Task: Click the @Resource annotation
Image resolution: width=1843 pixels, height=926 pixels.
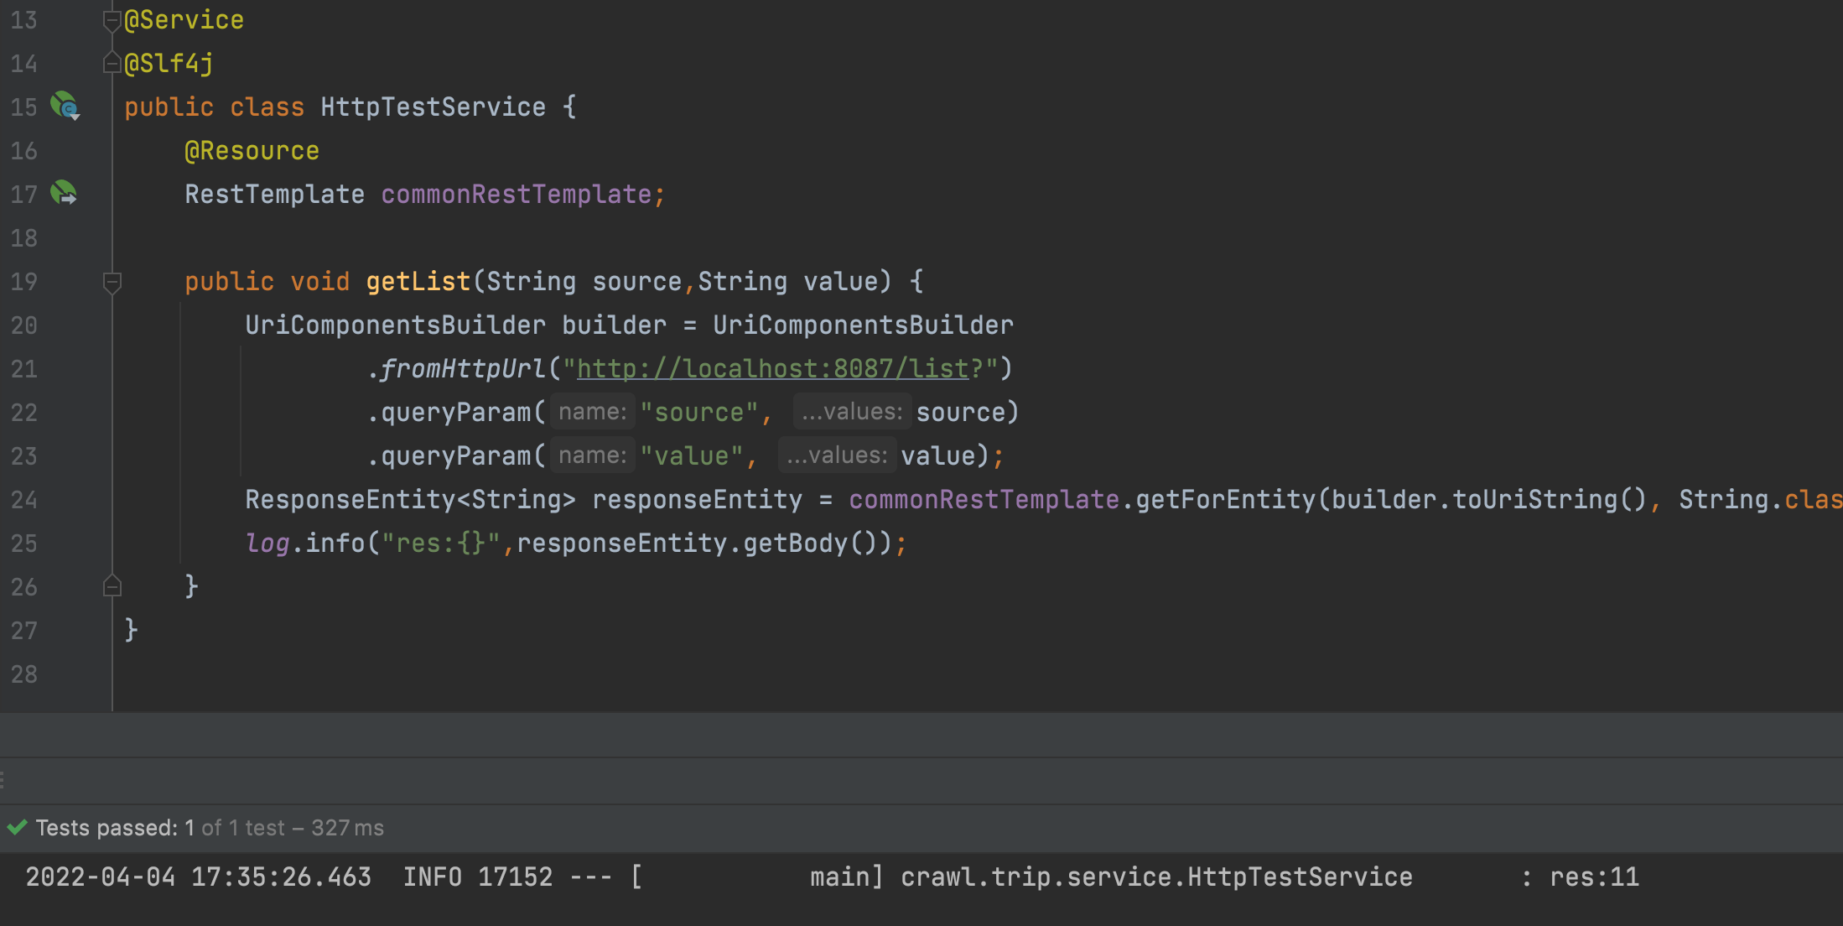Action: coord(252,150)
